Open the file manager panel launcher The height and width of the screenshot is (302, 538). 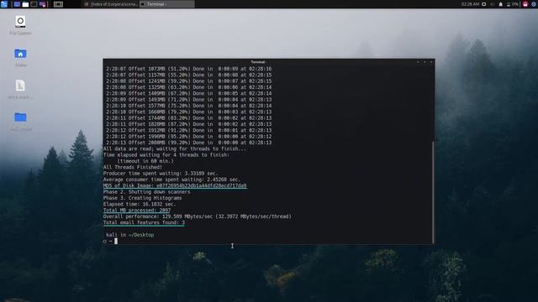25,4
